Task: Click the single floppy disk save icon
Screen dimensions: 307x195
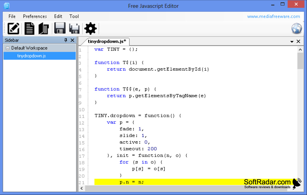Action: (60, 28)
